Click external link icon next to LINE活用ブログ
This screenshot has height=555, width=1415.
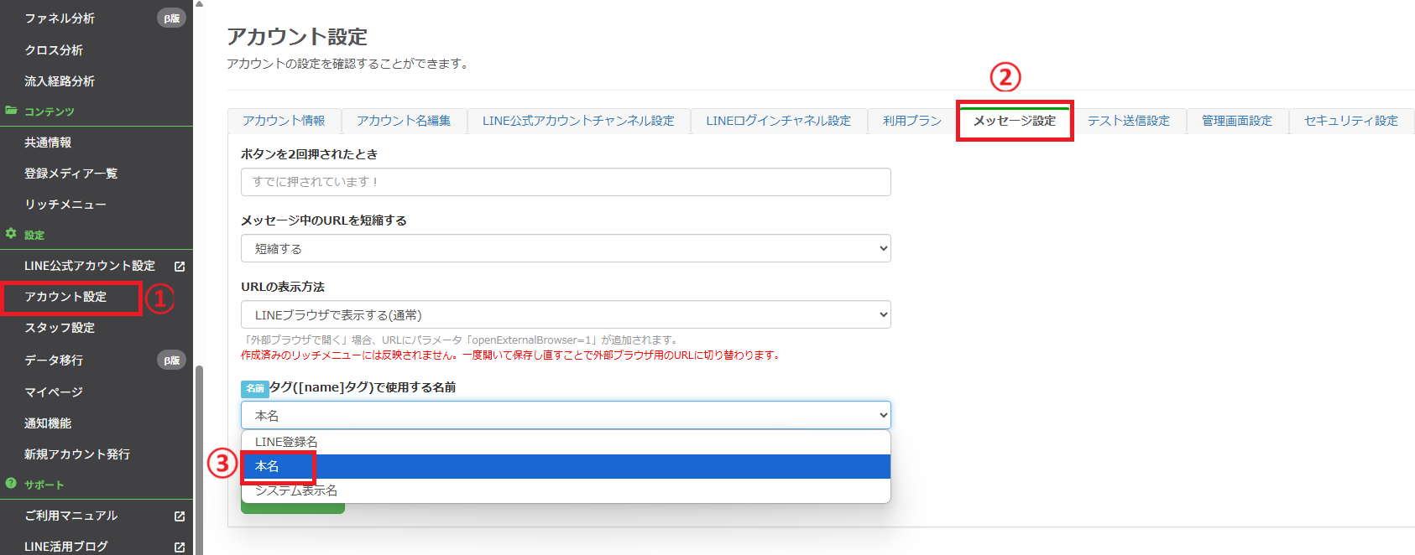pyautogui.click(x=179, y=547)
